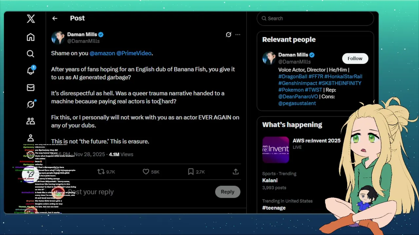Click 'Relevant people' heading
The image size is (419, 235).
pyautogui.click(x=289, y=39)
